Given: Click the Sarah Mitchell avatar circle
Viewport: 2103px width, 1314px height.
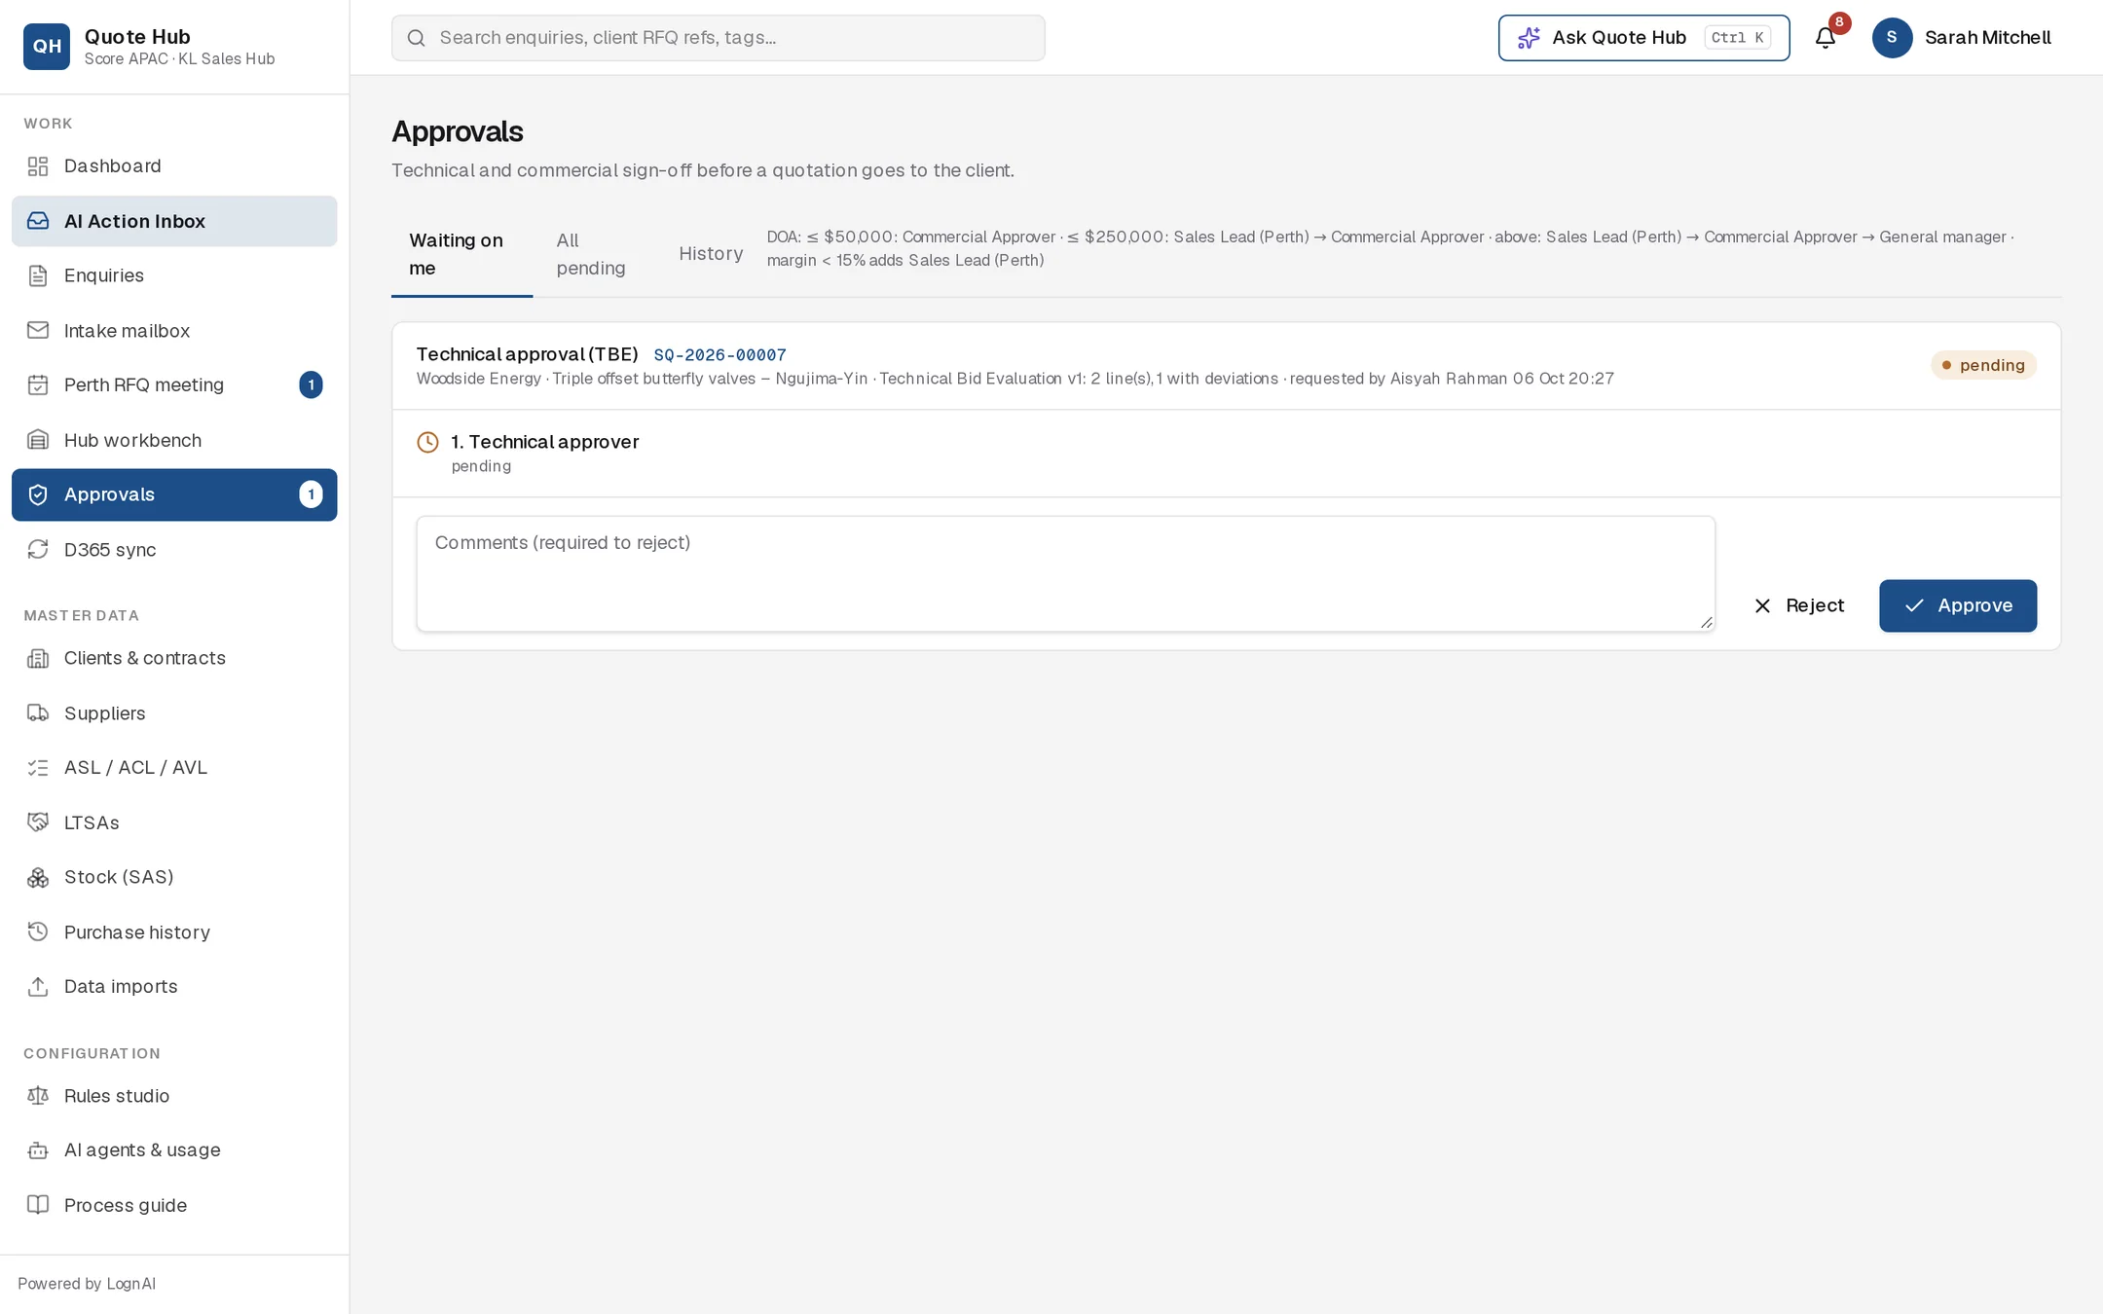Looking at the screenshot, I should [1892, 38].
